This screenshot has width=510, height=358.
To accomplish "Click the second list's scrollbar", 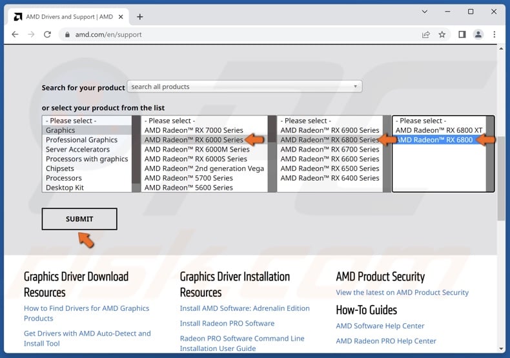I will coord(272,154).
